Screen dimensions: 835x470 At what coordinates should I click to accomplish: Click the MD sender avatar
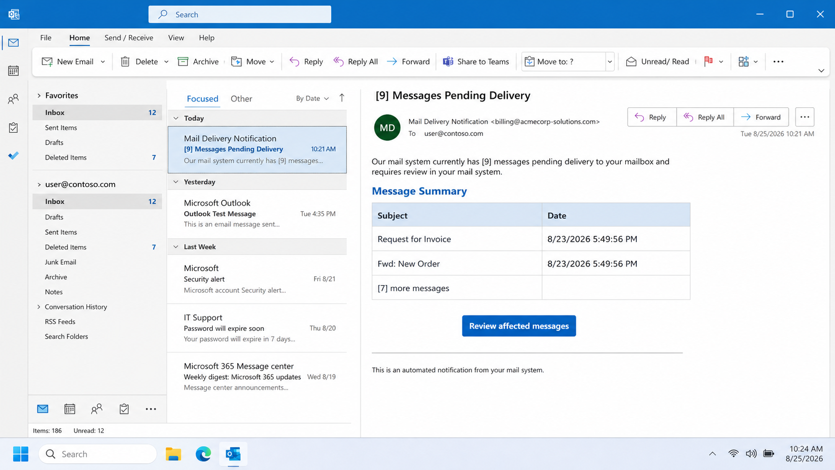coord(387,127)
